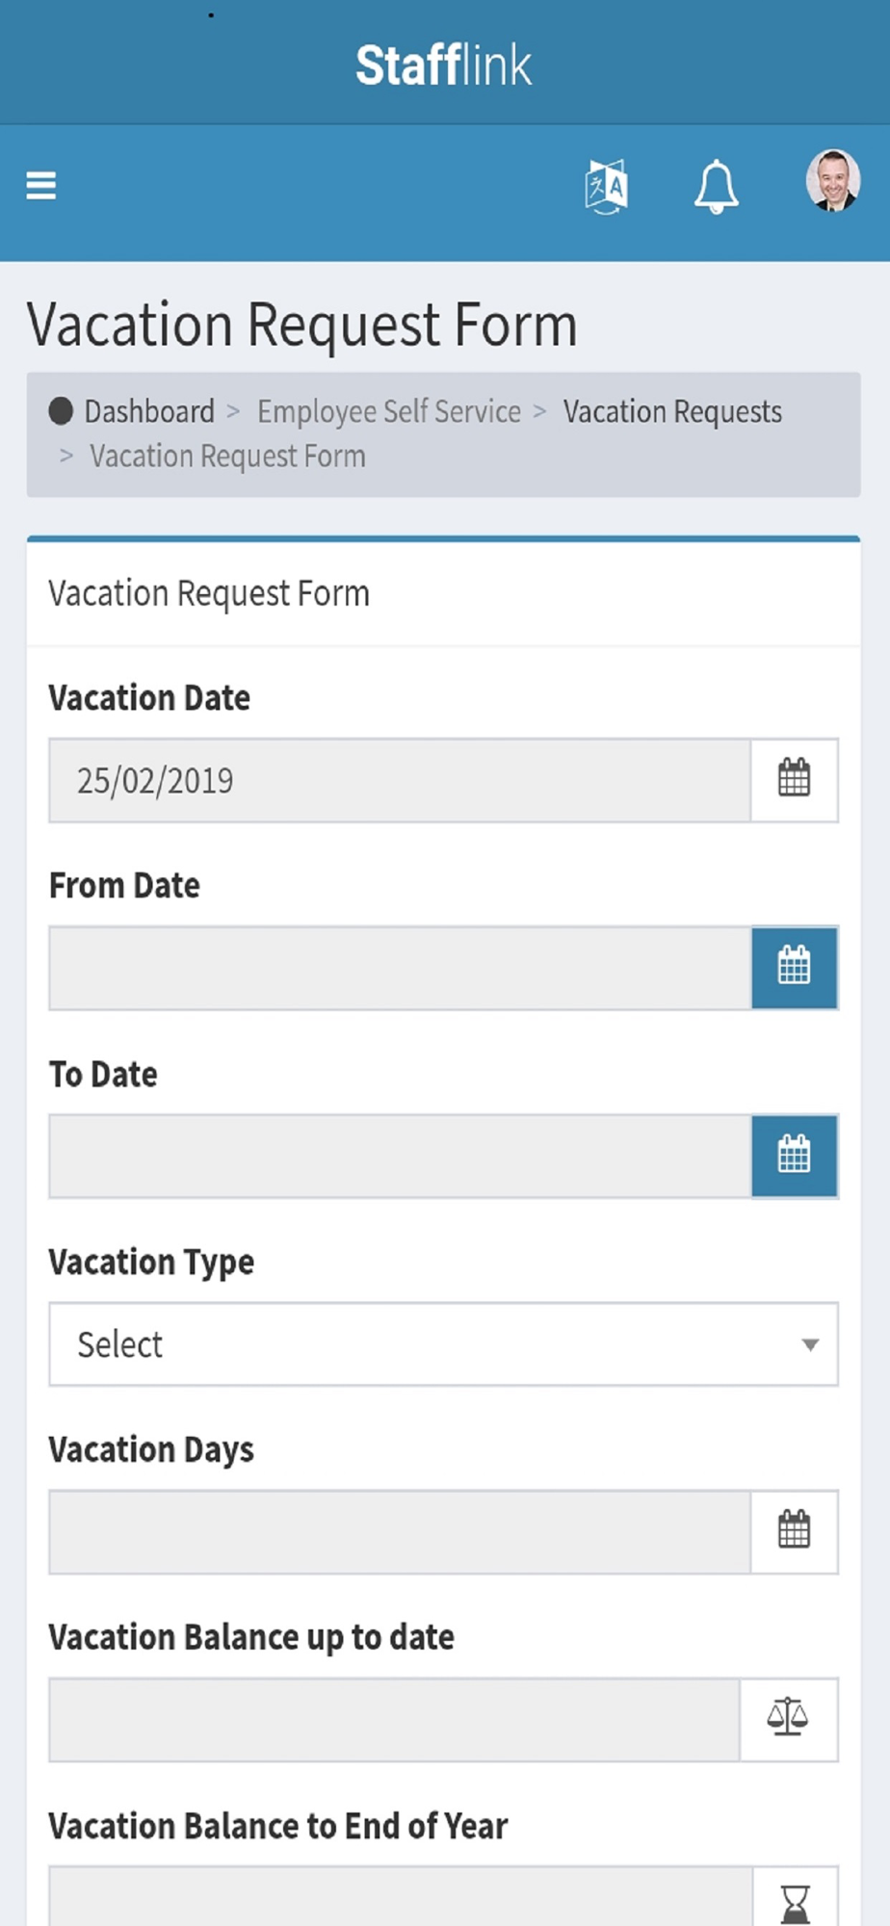Click the hourglass icon for year-end balance
Viewport: 890px width, 1926px height.
(x=795, y=1902)
